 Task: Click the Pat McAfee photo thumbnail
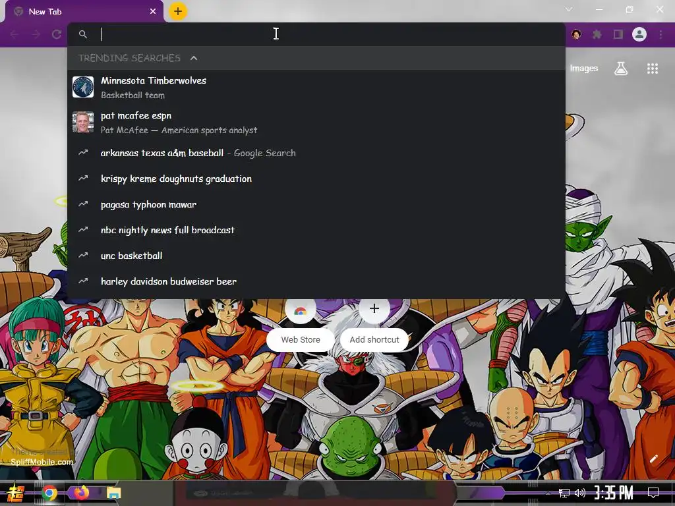pos(83,122)
